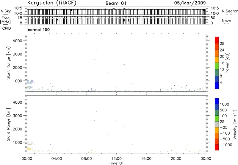Click the bright blue swatch at the Power colorbar bottom
Image resolution: width=238 pixels, height=165 pixels.
[217, 85]
